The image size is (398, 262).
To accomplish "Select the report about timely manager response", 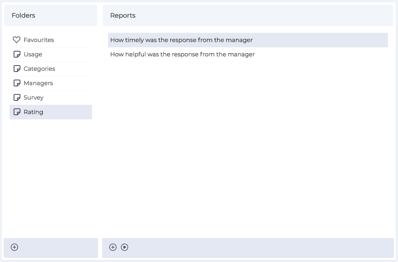I will click(181, 40).
